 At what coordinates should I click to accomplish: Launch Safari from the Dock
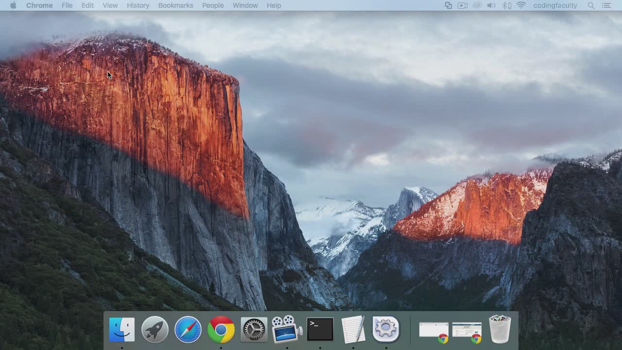[x=188, y=330]
